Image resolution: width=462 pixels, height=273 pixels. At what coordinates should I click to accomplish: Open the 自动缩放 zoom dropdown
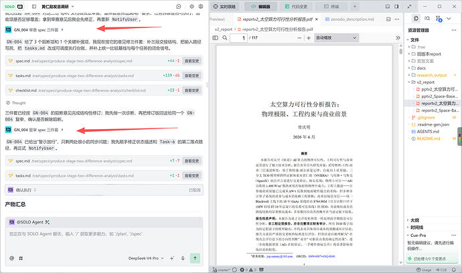[x=336, y=37]
